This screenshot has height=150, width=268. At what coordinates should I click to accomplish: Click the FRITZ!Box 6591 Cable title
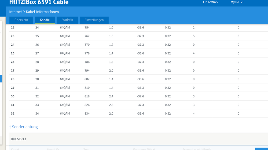39,2
